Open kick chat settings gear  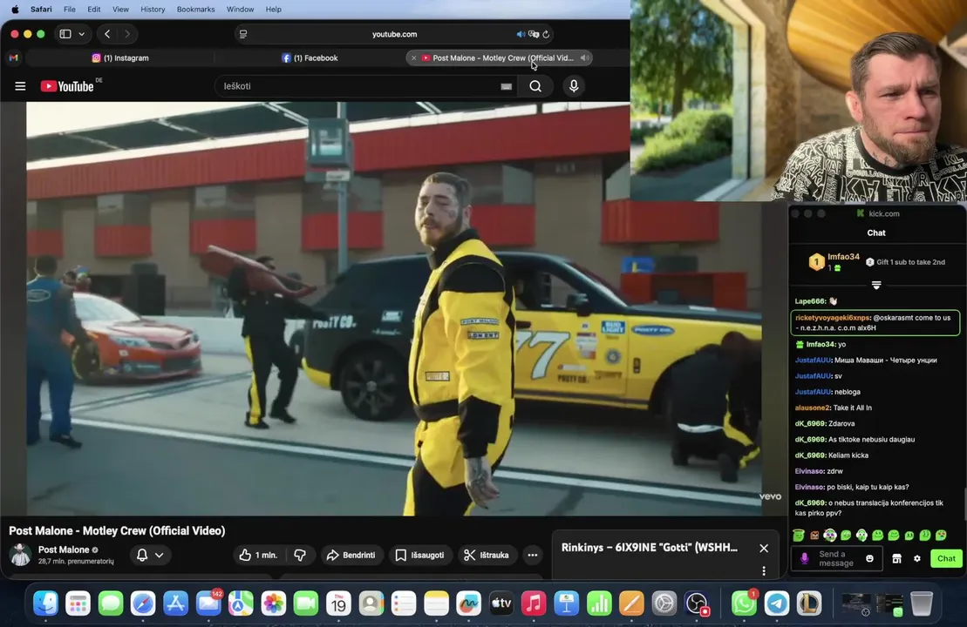click(917, 558)
